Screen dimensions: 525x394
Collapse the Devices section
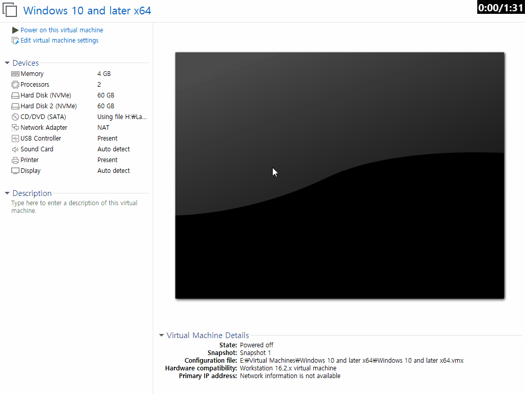pyautogui.click(x=7, y=63)
